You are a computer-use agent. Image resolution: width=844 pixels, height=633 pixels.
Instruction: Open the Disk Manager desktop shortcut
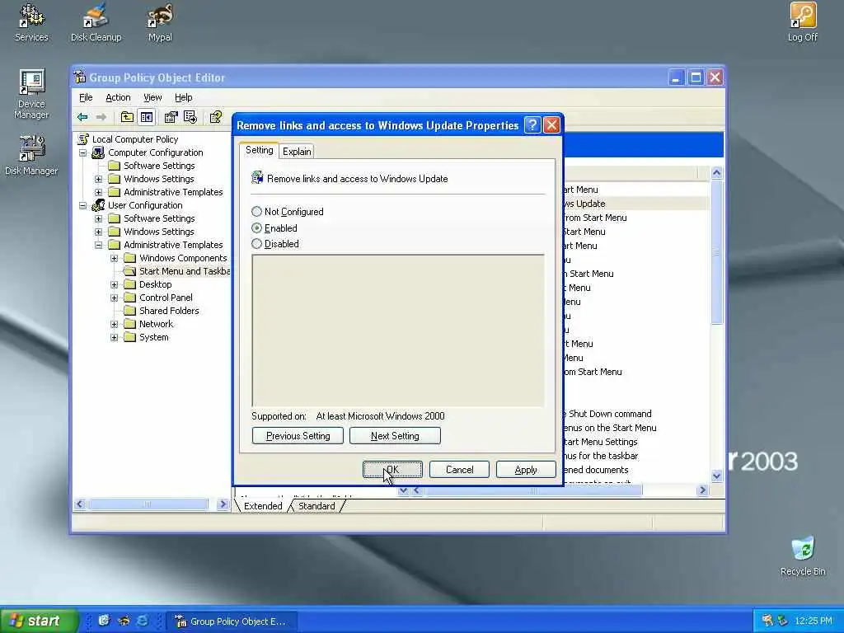(x=31, y=155)
